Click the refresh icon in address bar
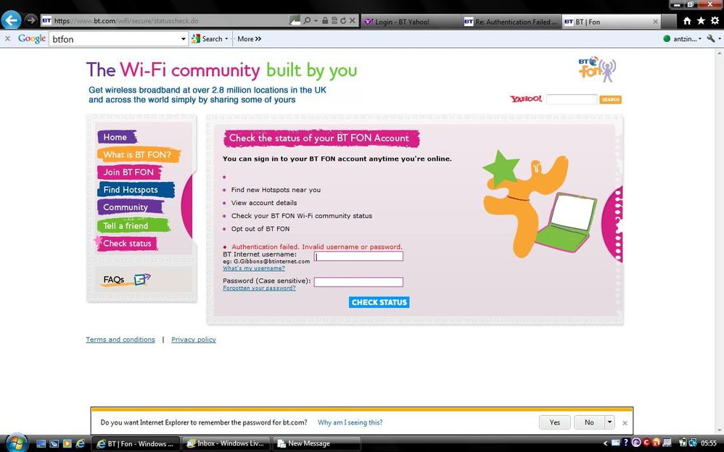This screenshot has width=724, height=452. click(x=343, y=21)
